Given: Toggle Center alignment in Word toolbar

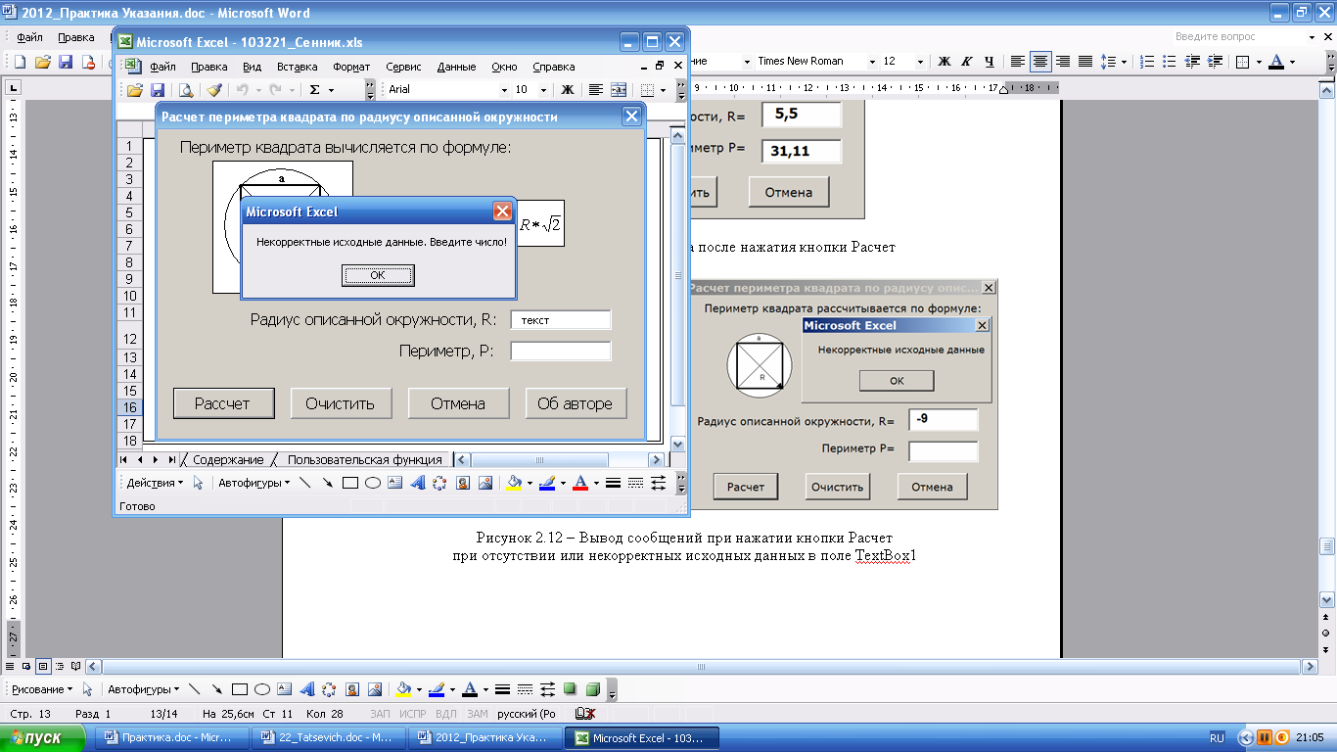Looking at the screenshot, I should pyautogui.click(x=1040, y=61).
